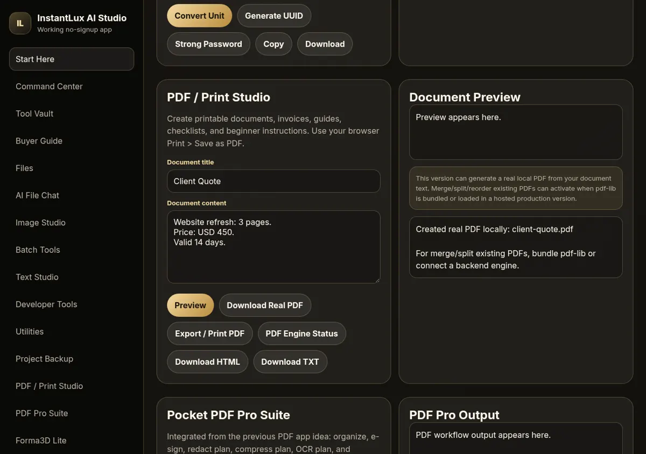The height and width of the screenshot is (454, 646).
Task: Check PDF Engine Status
Action: (301, 334)
